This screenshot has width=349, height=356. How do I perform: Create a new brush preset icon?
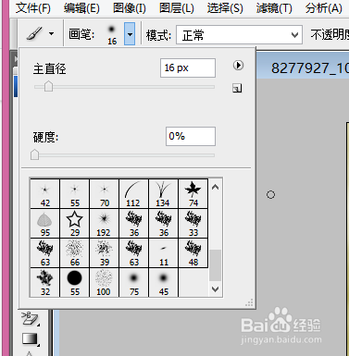click(x=237, y=89)
